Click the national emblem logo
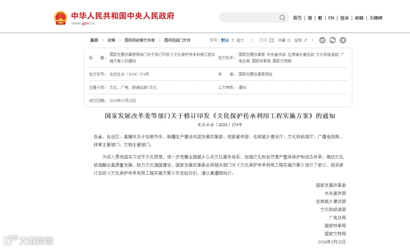Image resolution: width=410 pixels, height=248 pixels. coord(60,18)
